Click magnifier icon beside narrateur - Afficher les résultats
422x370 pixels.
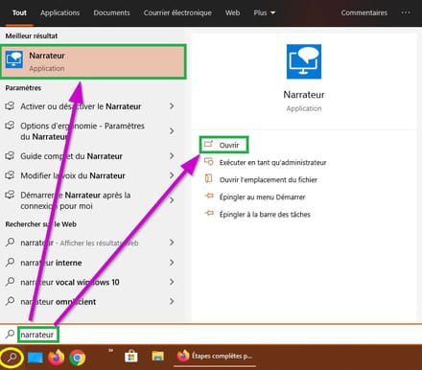click(10, 243)
